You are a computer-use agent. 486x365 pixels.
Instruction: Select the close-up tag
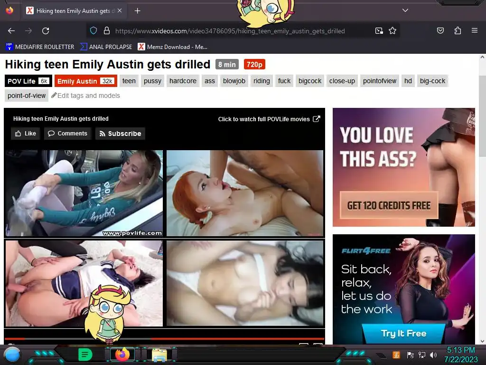pyautogui.click(x=342, y=81)
